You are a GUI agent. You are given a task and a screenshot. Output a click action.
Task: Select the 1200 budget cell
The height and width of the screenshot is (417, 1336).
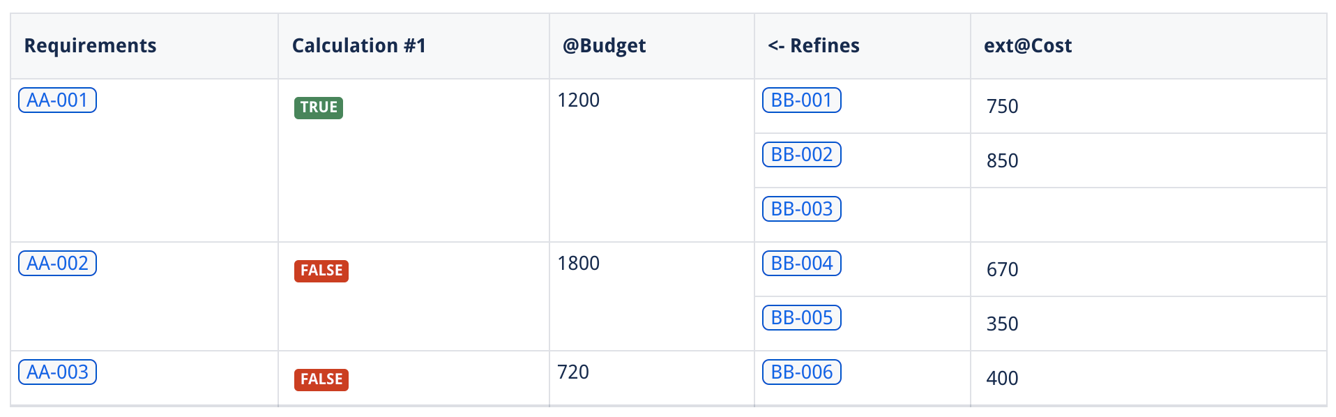click(579, 100)
